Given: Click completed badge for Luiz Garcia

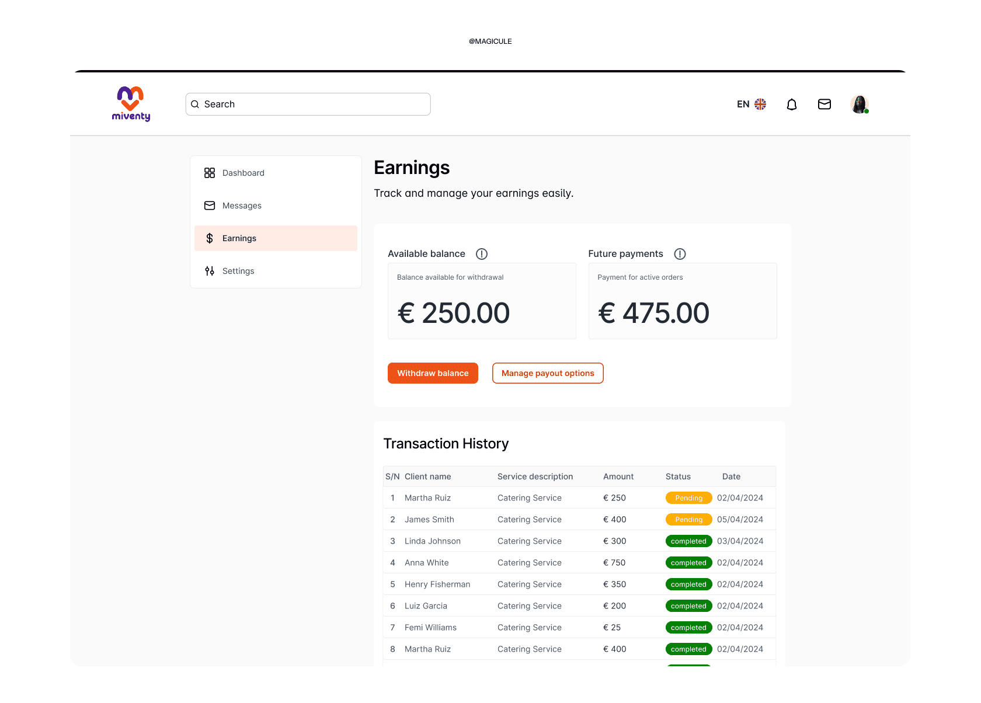Looking at the screenshot, I should (688, 606).
